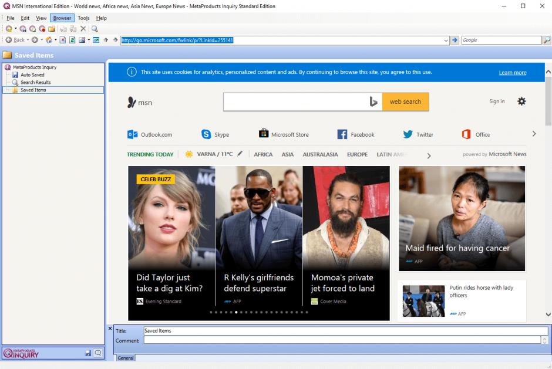Open the Edit menu
The width and height of the screenshot is (552, 369).
tap(25, 18)
